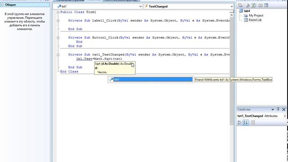Open the txt1_TextChanged Attributes selector dropdown
This screenshot has height=162, width=288.
(285, 116)
